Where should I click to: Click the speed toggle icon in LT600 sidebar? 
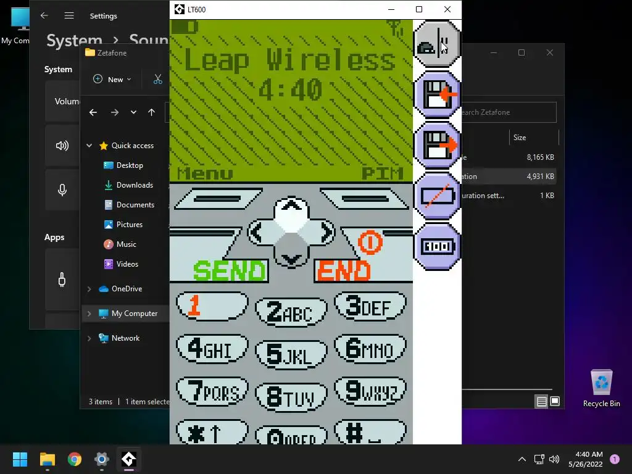coord(437,44)
